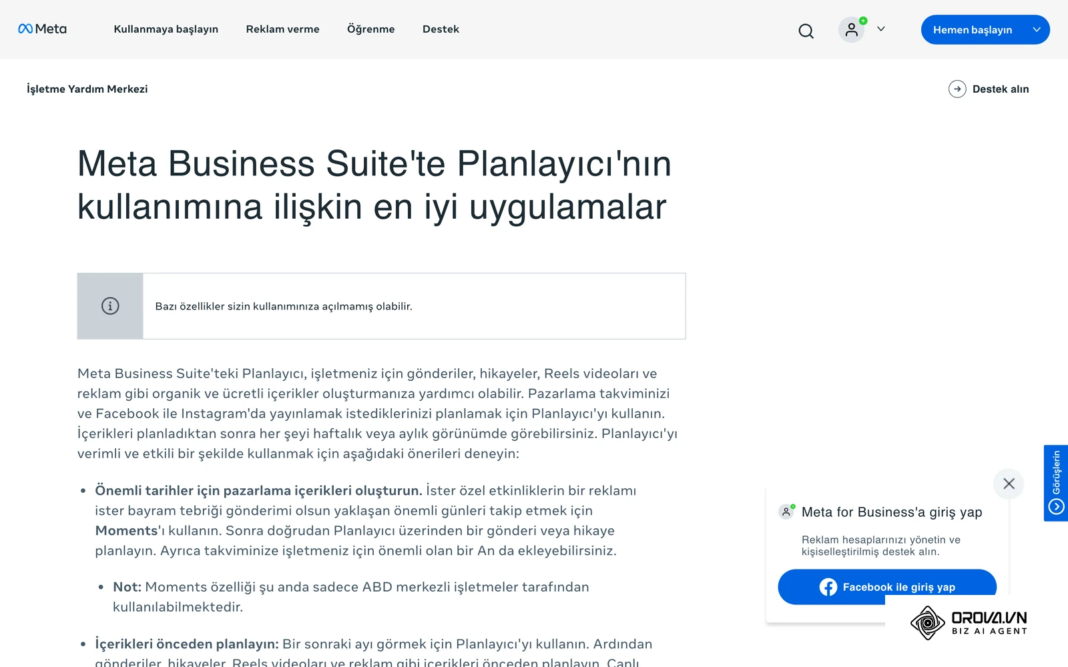Click the page title heading text

(374, 185)
